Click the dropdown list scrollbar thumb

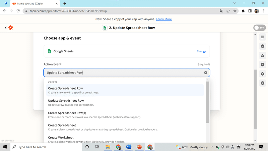[208, 102]
